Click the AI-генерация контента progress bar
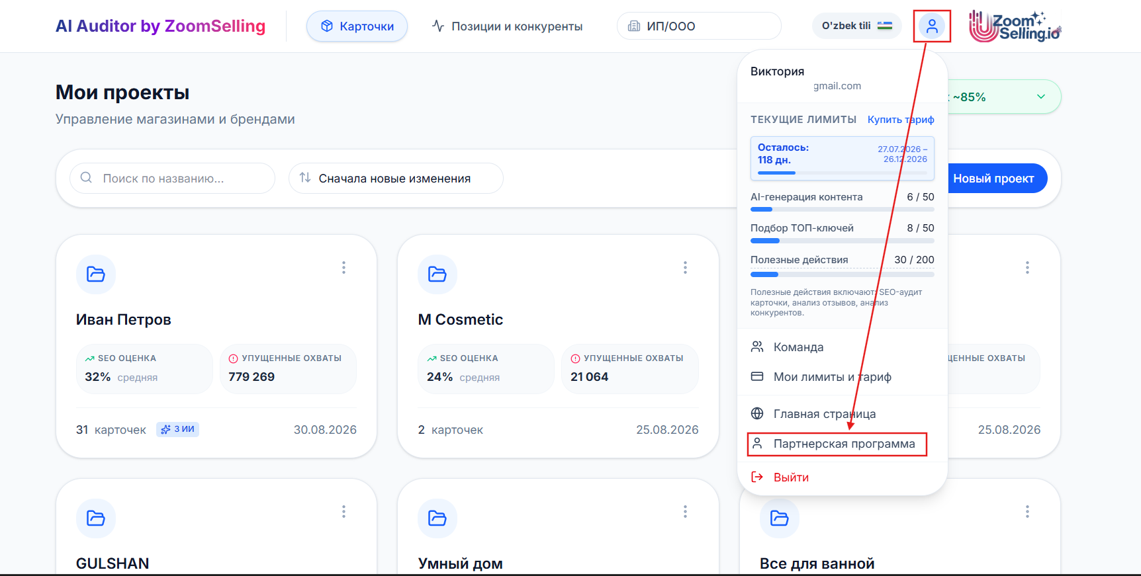Image resolution: width=1141 pixels, height=576 pixels. point(843,209)
